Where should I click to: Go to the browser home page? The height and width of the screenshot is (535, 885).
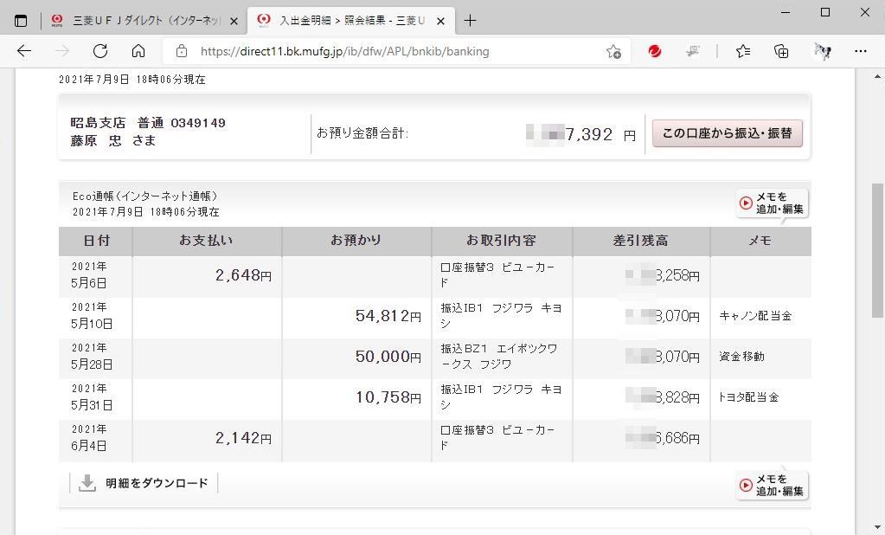point(138,51)
